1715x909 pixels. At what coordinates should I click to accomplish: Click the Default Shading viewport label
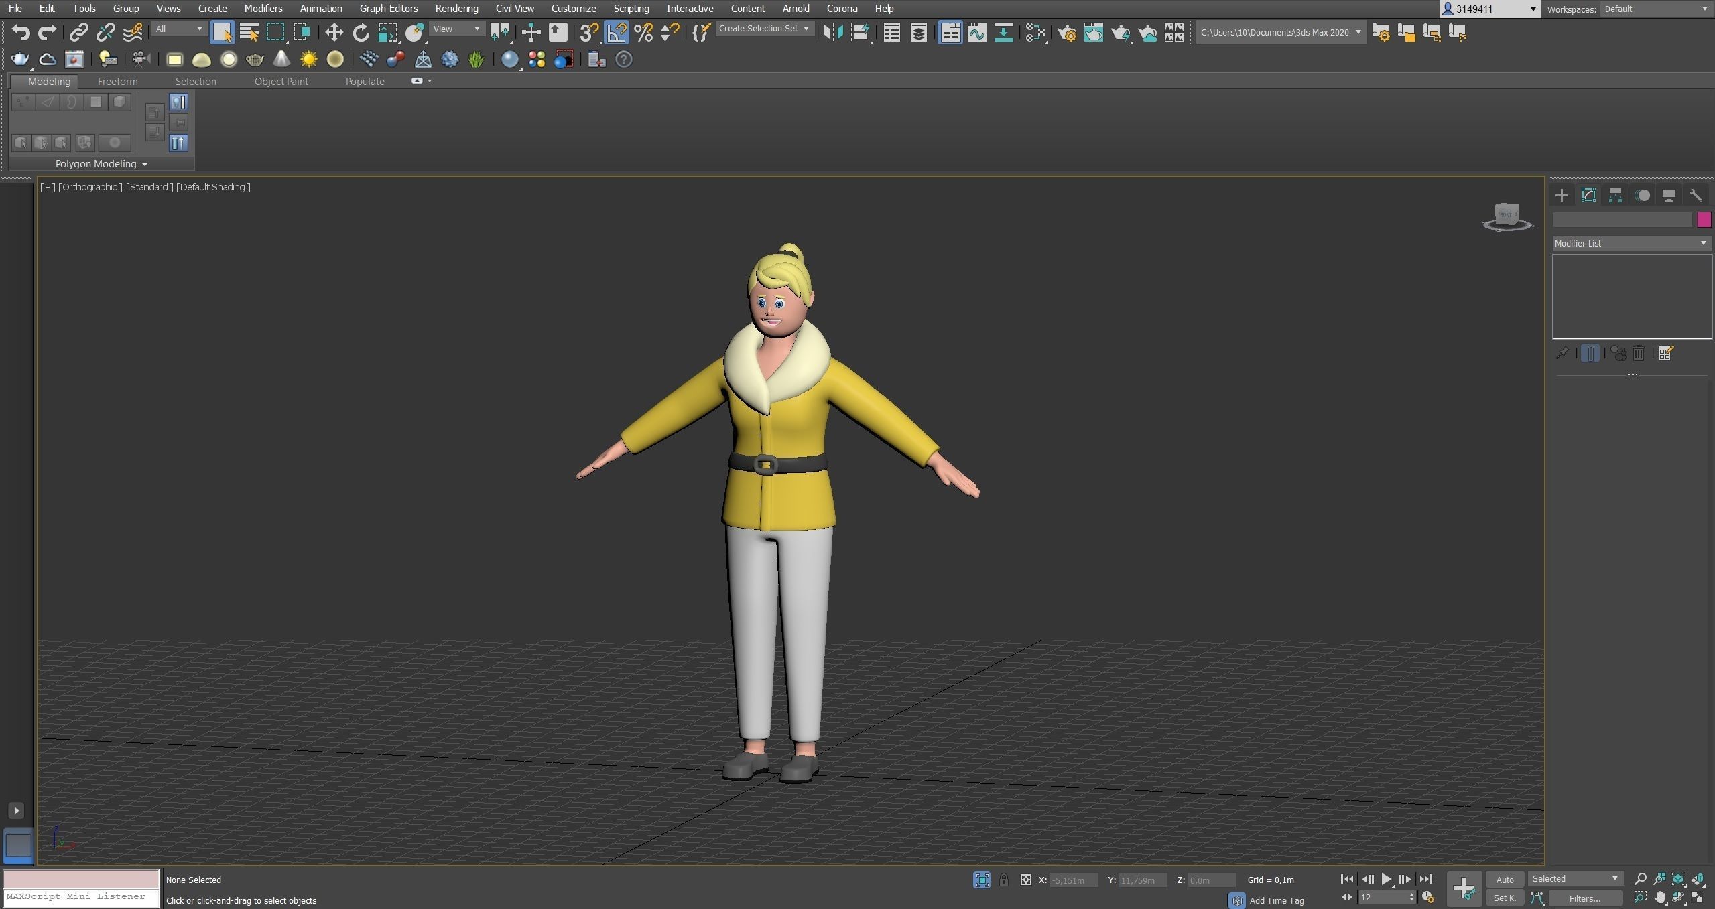coord(213,187)
